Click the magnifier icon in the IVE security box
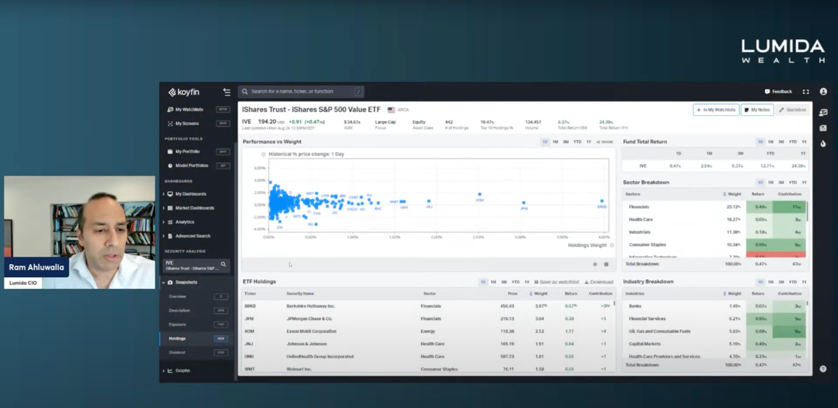 pyautogui.click(x=223, y=264)
